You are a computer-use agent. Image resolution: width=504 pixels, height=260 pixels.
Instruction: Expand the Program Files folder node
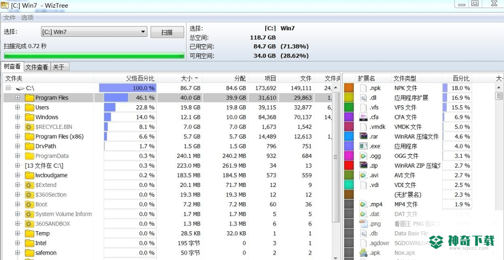pyautogui.click(x=18, y=98)
